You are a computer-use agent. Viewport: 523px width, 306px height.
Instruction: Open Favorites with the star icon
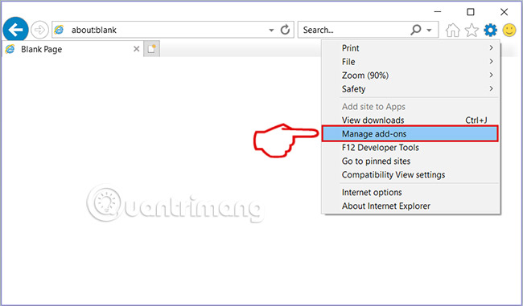pyautogui.click(x=472, y=31)
